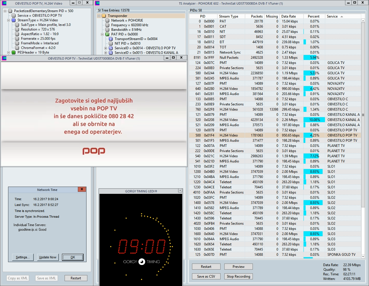Select PID 640 H.264 Video NOVA24TV row

click(x=275, y=89)
